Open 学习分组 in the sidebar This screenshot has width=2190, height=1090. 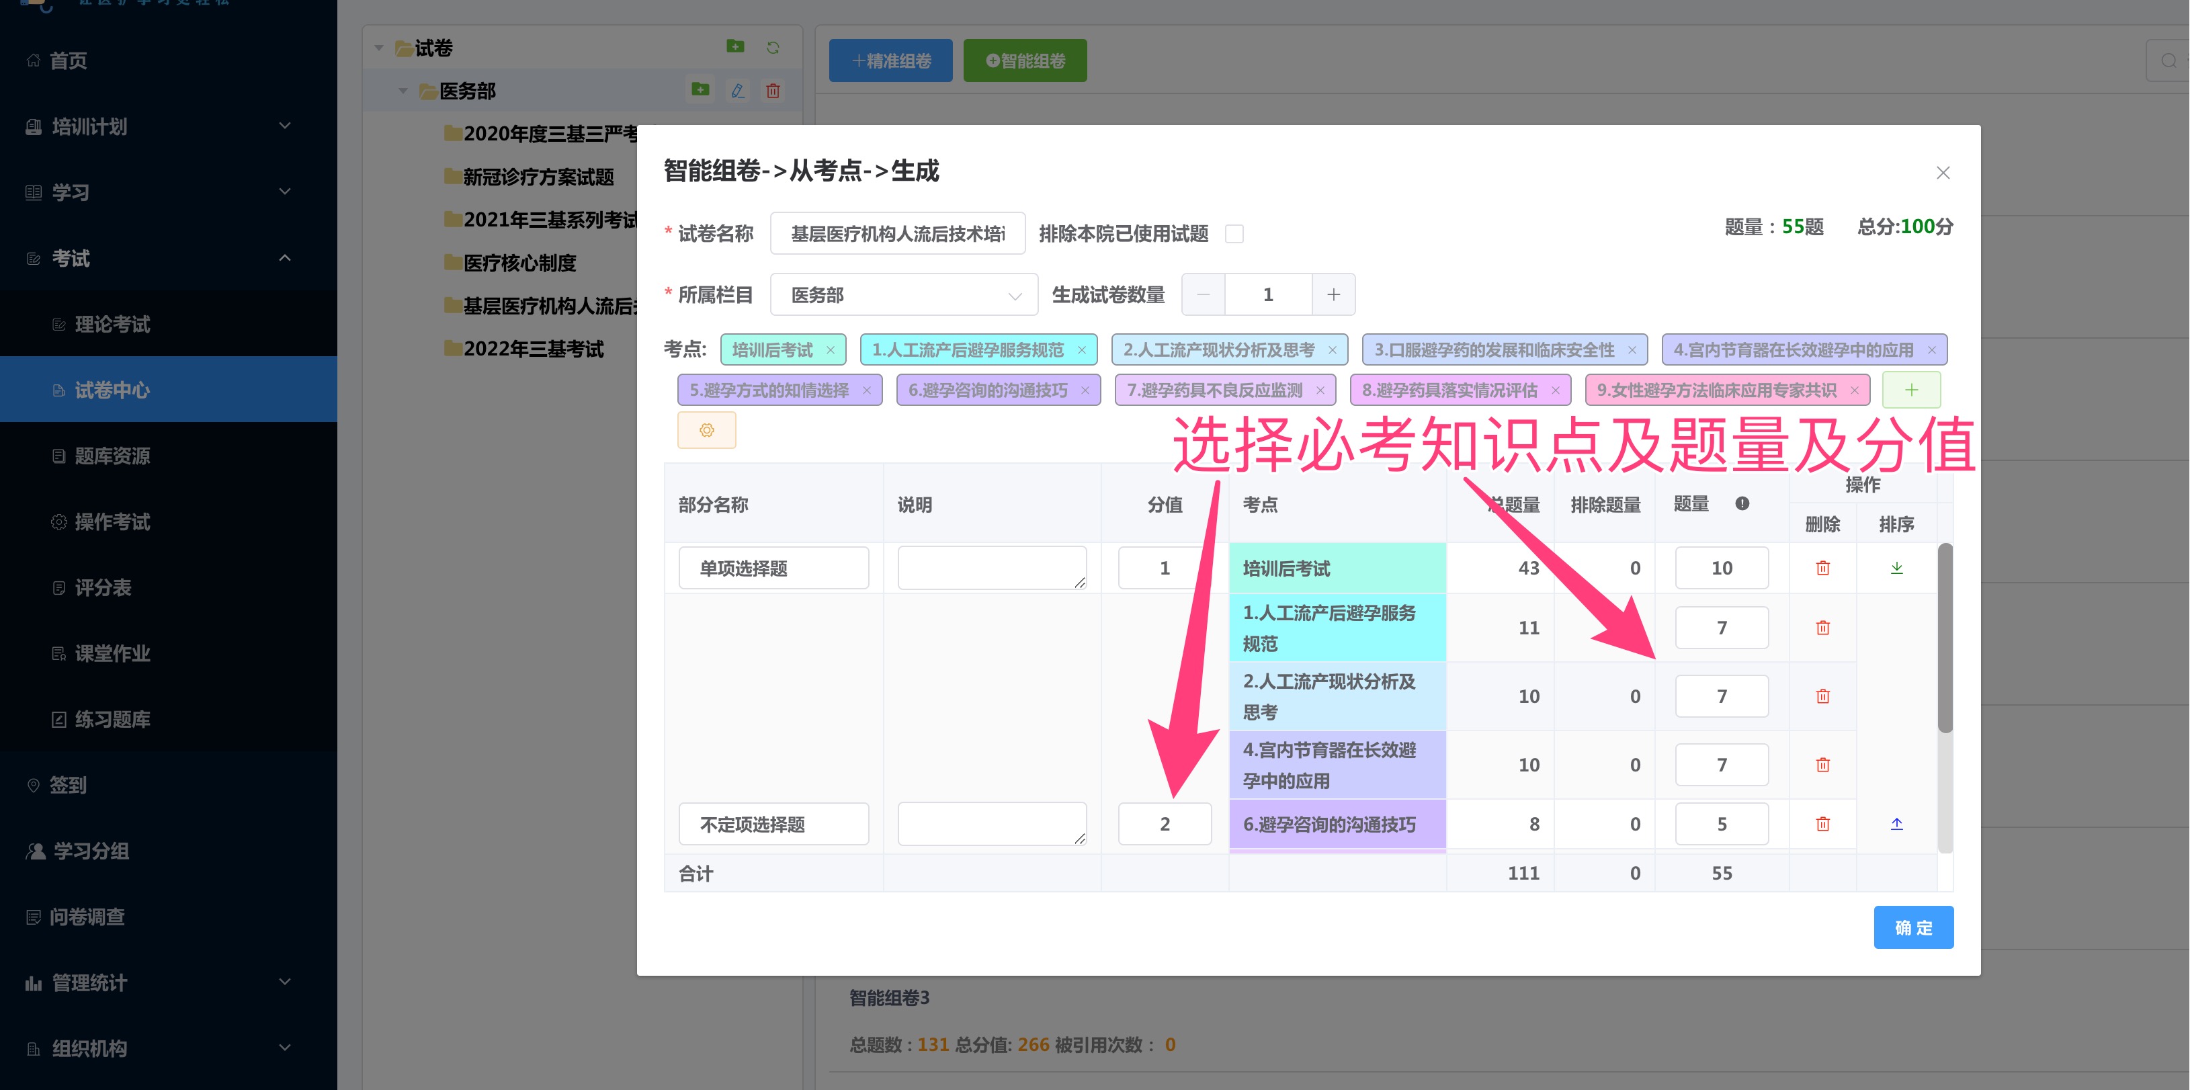pyautogui.click(x=168, y=851)
